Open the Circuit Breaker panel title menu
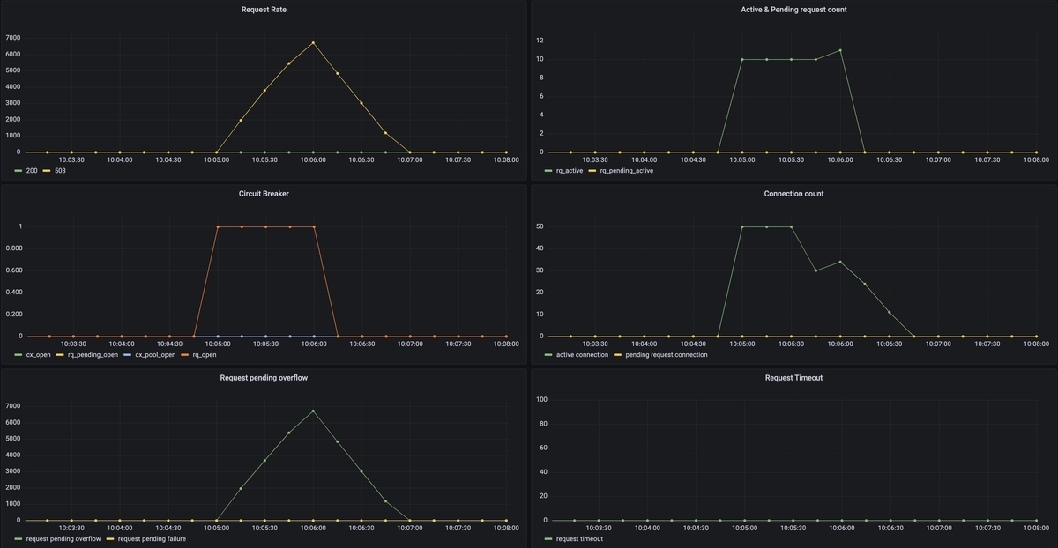The width and height of the screenshot is (1058, 548). click(264, 194)
